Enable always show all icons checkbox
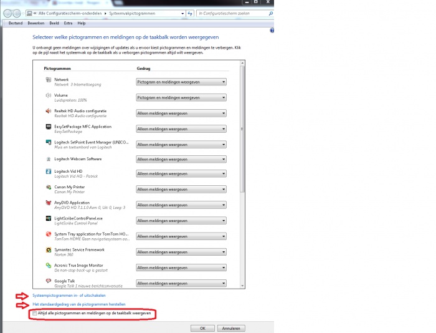The image size is (436, 333). click(34, 313)
